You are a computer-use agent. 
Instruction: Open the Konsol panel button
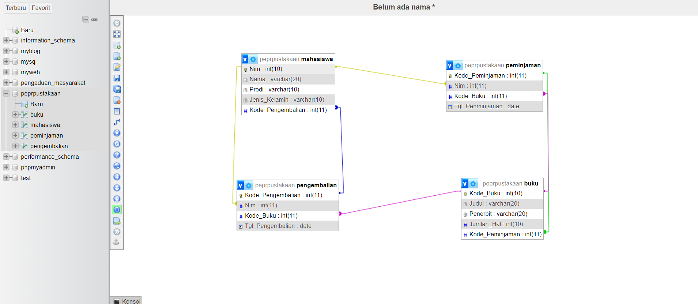click(x=127, y=301)
